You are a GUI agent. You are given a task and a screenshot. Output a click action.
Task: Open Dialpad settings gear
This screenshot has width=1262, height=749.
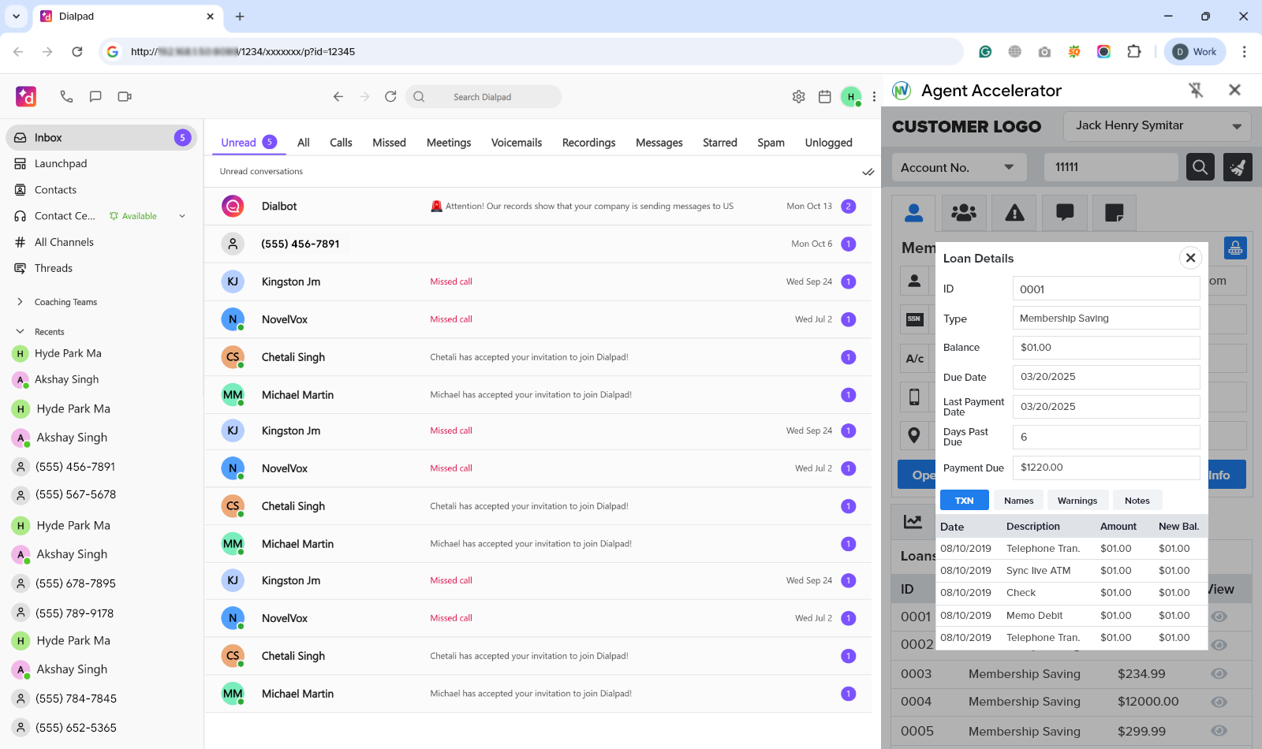coord(799,96)
